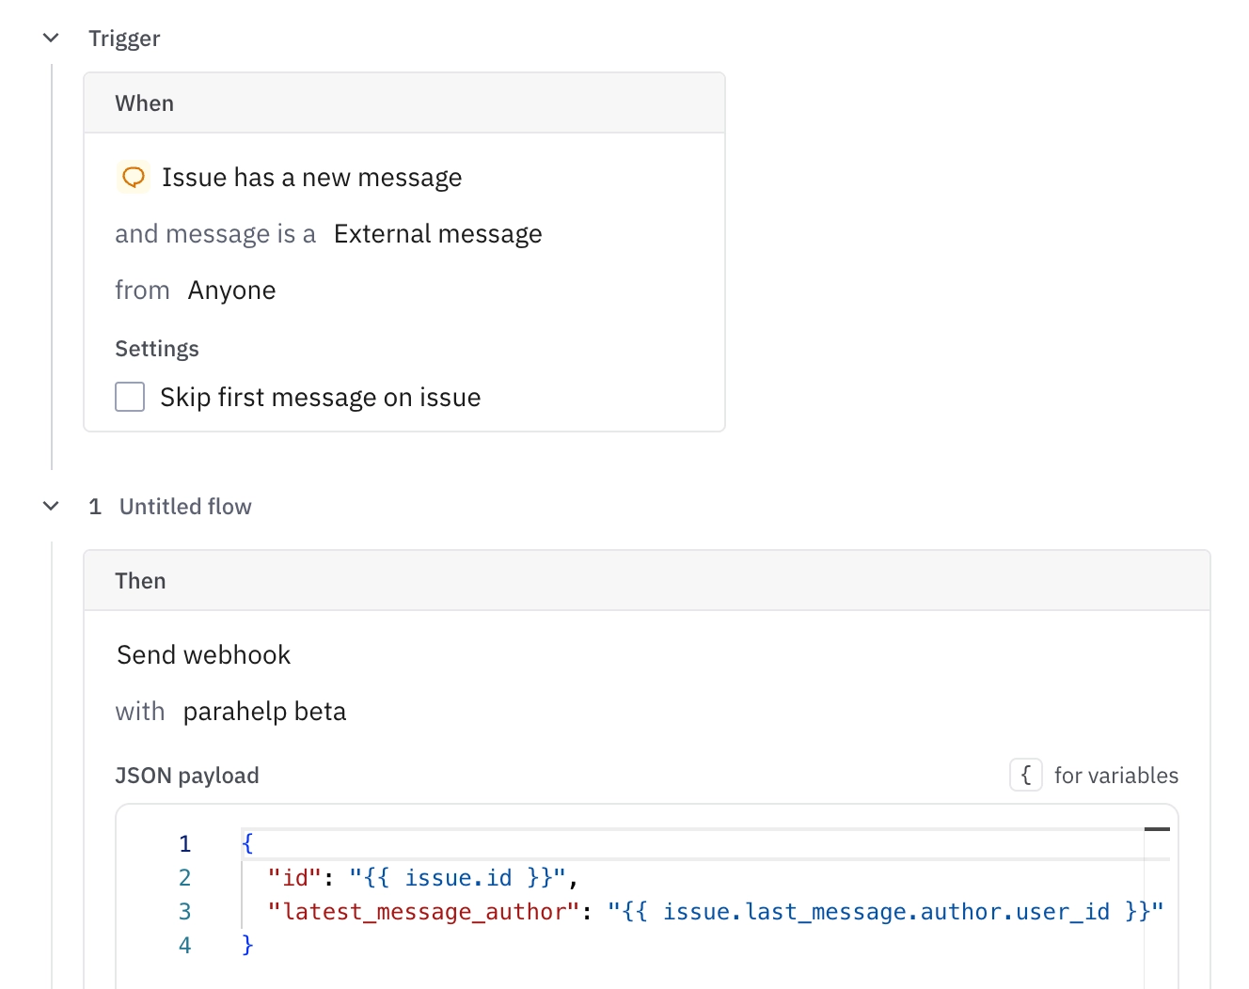Image resolution: width=1249 pixels, height=989 pixels.
Task: Click the orange message bubble icon
Action: click(134, 177)
